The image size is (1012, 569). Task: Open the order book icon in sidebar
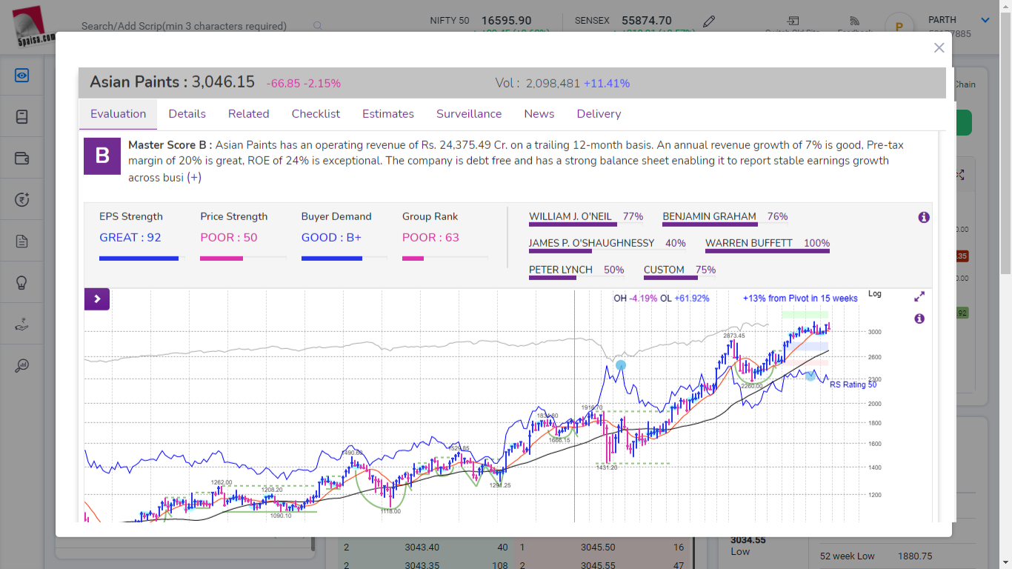point(21,116)
